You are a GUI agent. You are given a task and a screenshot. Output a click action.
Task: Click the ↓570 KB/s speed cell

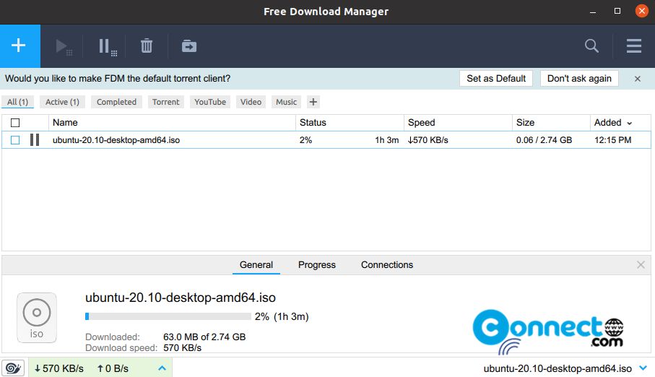click(x=428, y=140)
